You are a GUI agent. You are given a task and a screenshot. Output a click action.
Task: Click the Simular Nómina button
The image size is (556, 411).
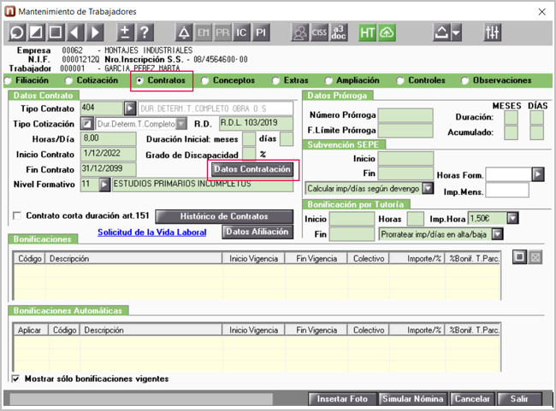pyautogui.click(x=413, y=398)
